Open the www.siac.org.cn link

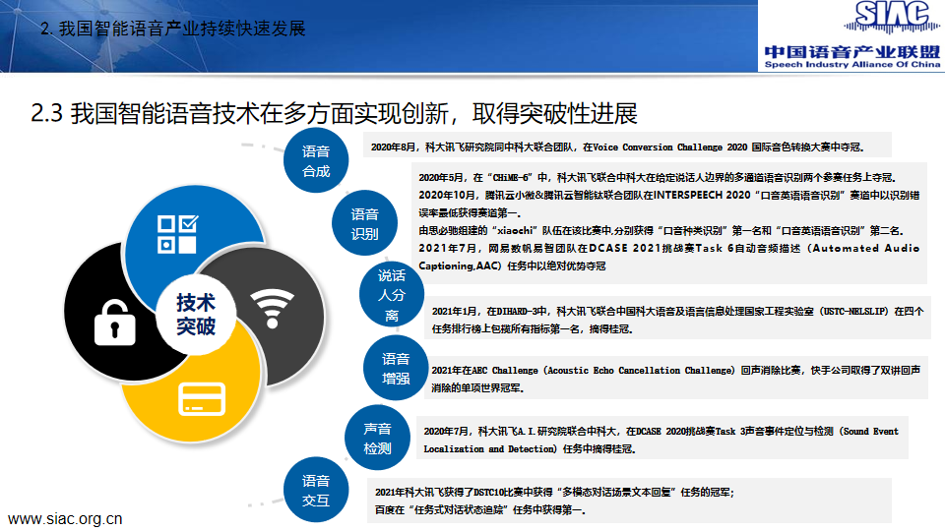coord(65,519)
